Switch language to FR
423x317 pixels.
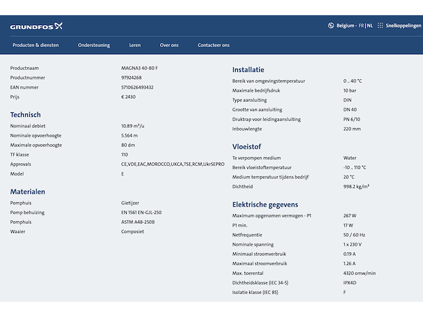(x=361, y=26)
